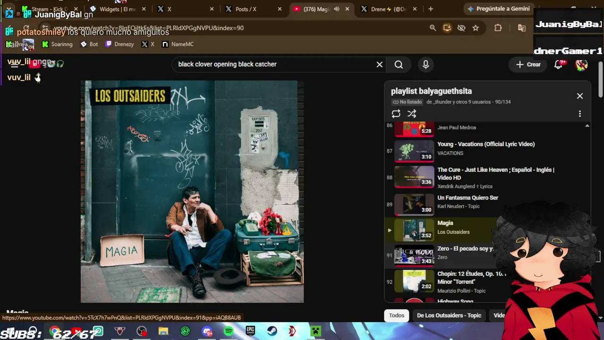This screenshot has width=604, height=340.
Task: Open Spotify from the taskbar
Action: point(228,331)
